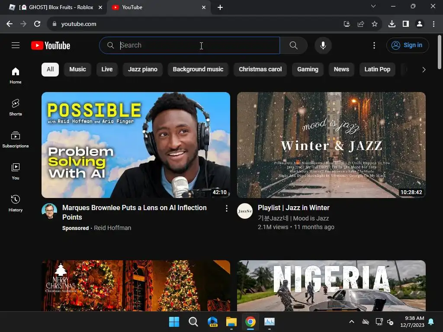This screenshot has width=443, height=332.
Task: Open the NIGERIA video thumbnail
Action: [331, 286]
